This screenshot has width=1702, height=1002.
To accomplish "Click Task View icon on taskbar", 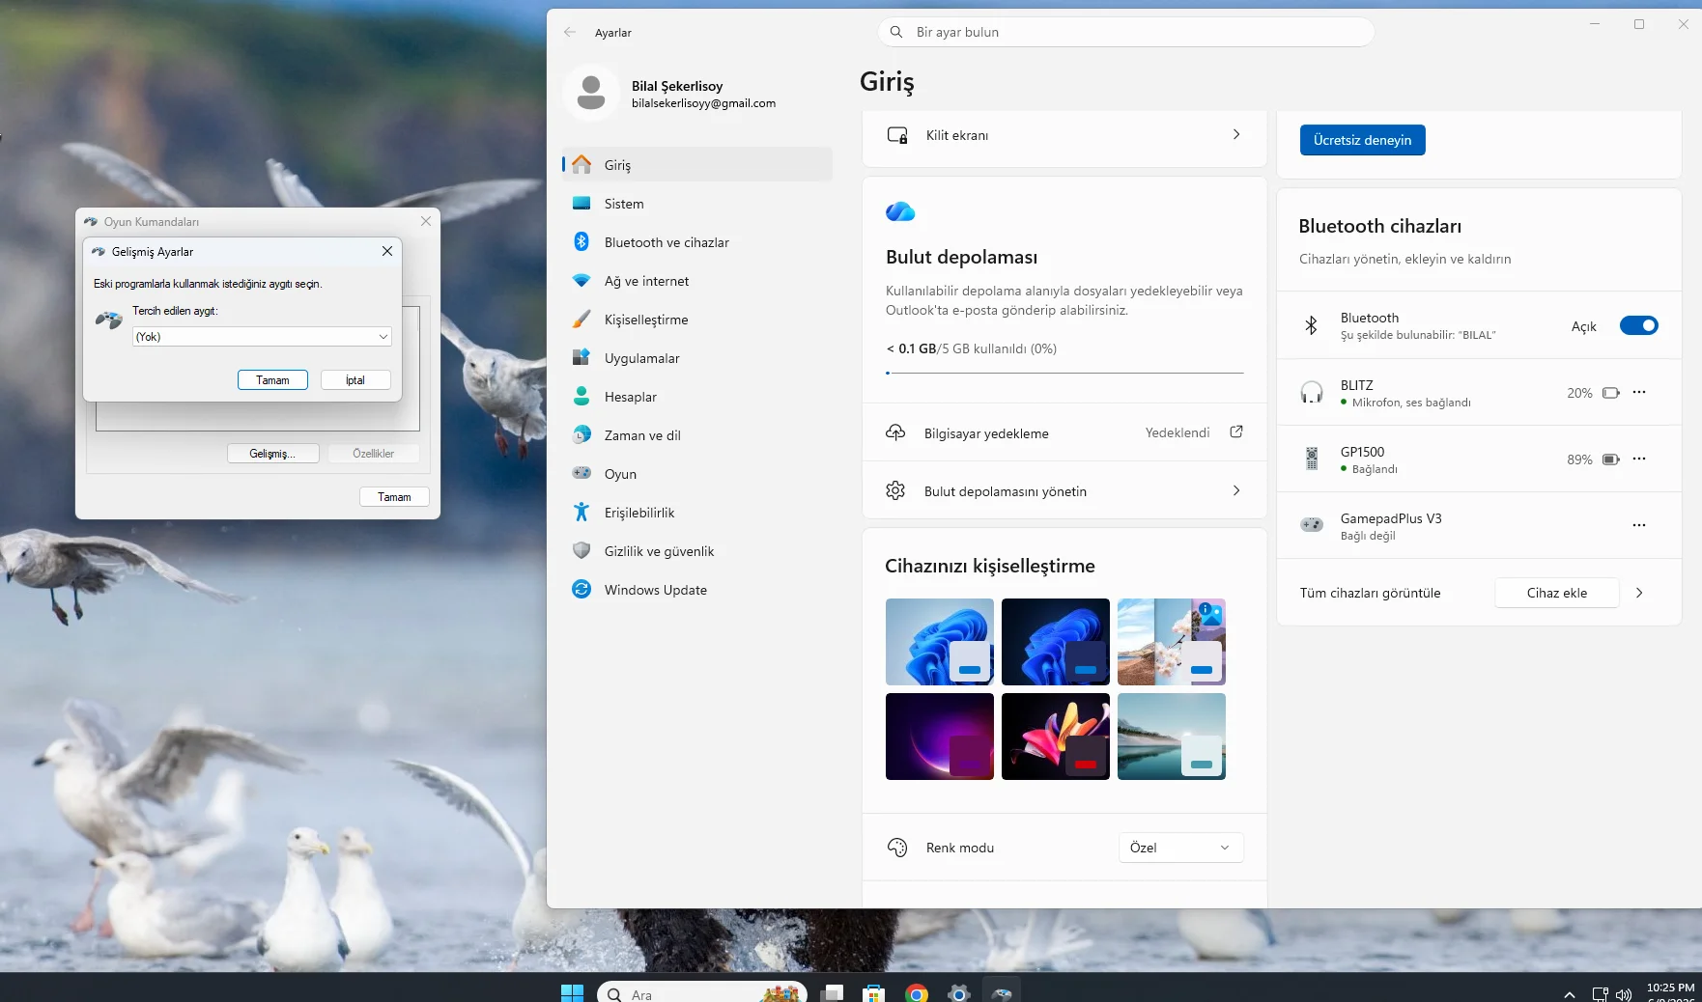I will click(x=833, y=993).
